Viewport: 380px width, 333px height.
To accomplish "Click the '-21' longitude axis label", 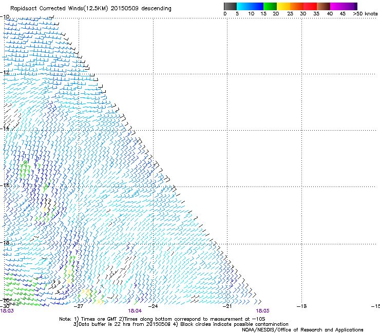I will 227,306.
